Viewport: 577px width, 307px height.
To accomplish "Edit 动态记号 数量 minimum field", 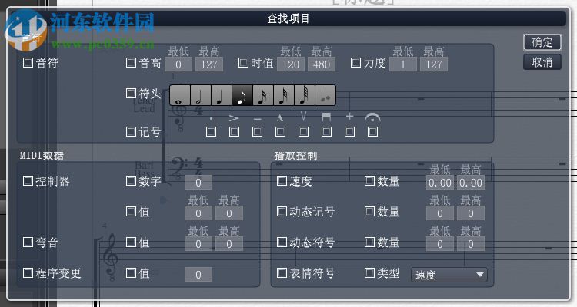I will (440, 213).
